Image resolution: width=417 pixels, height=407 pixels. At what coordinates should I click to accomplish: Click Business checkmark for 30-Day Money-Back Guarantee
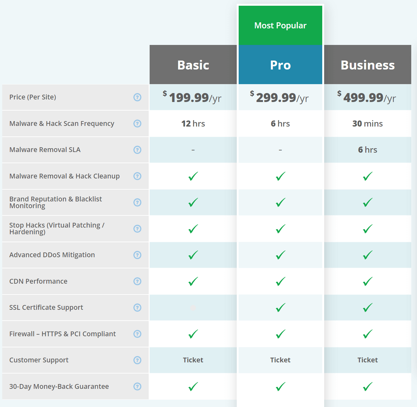(368, 387)
